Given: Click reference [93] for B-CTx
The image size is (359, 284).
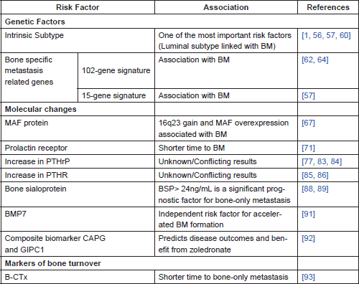Looking at the screenshot, I should [308, 277].
